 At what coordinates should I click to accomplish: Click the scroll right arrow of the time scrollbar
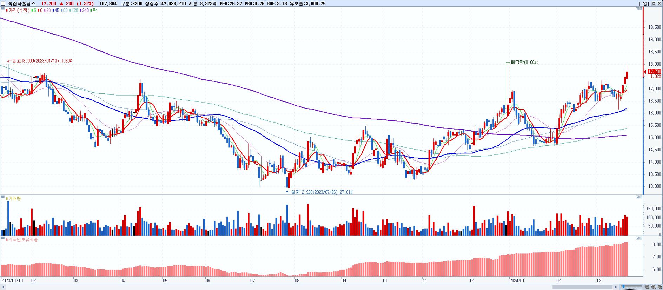616,287
